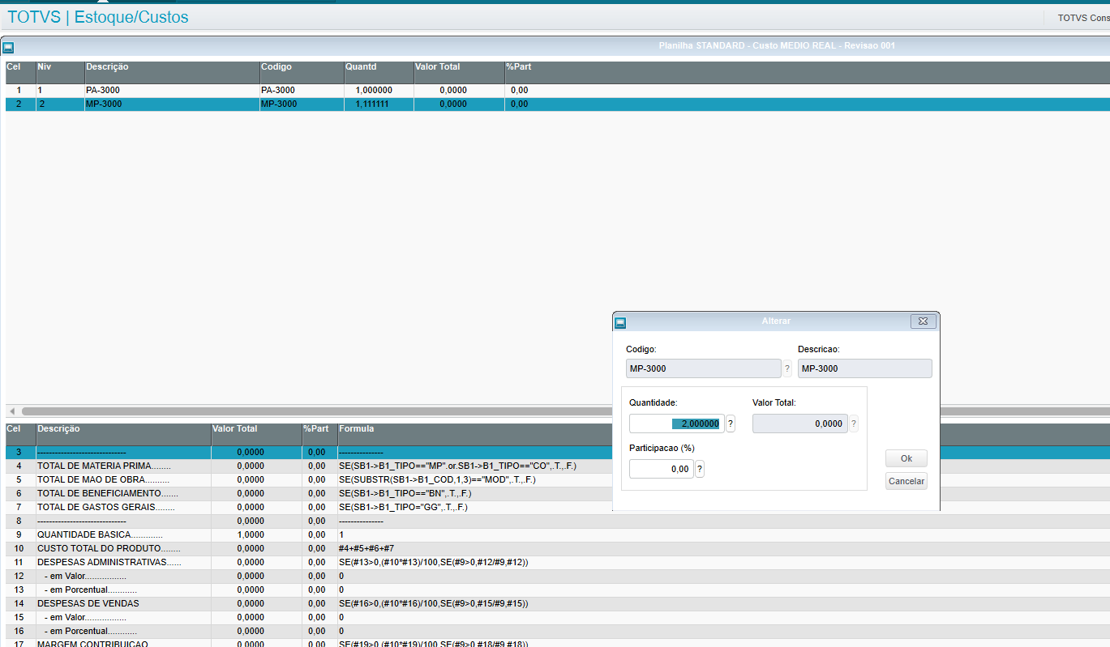Select row DESPESAS DE VENDAS
The image size is (1110, 647).
tap(88, 603)
